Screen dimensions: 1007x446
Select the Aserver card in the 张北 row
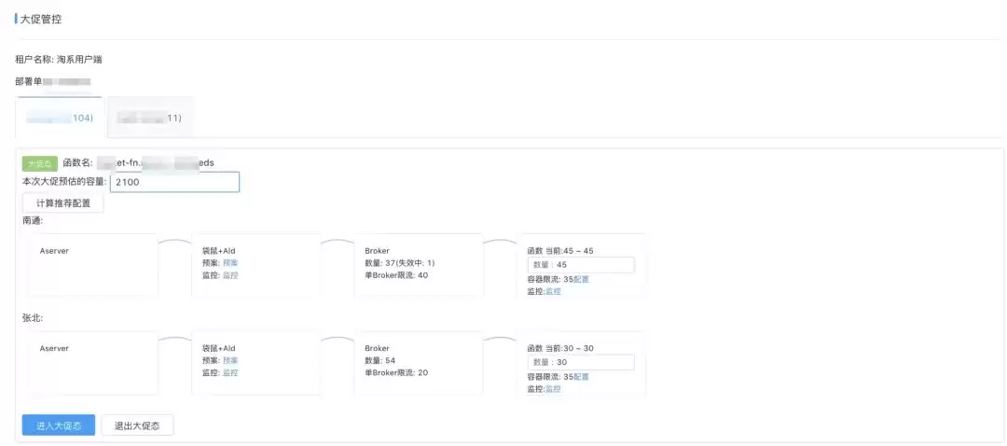(94, 363)
